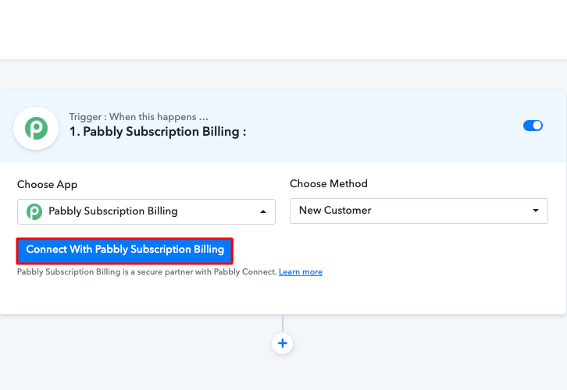Image resolution: width=567 pixels, height=390 pixels.
Task: Click the Choose App label
Action: click(48, 185)
